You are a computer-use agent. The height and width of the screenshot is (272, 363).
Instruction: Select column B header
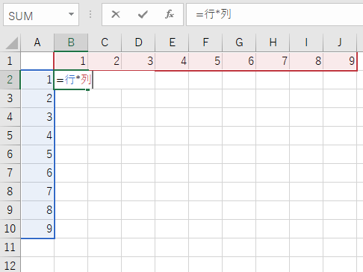tap(71, 42)
